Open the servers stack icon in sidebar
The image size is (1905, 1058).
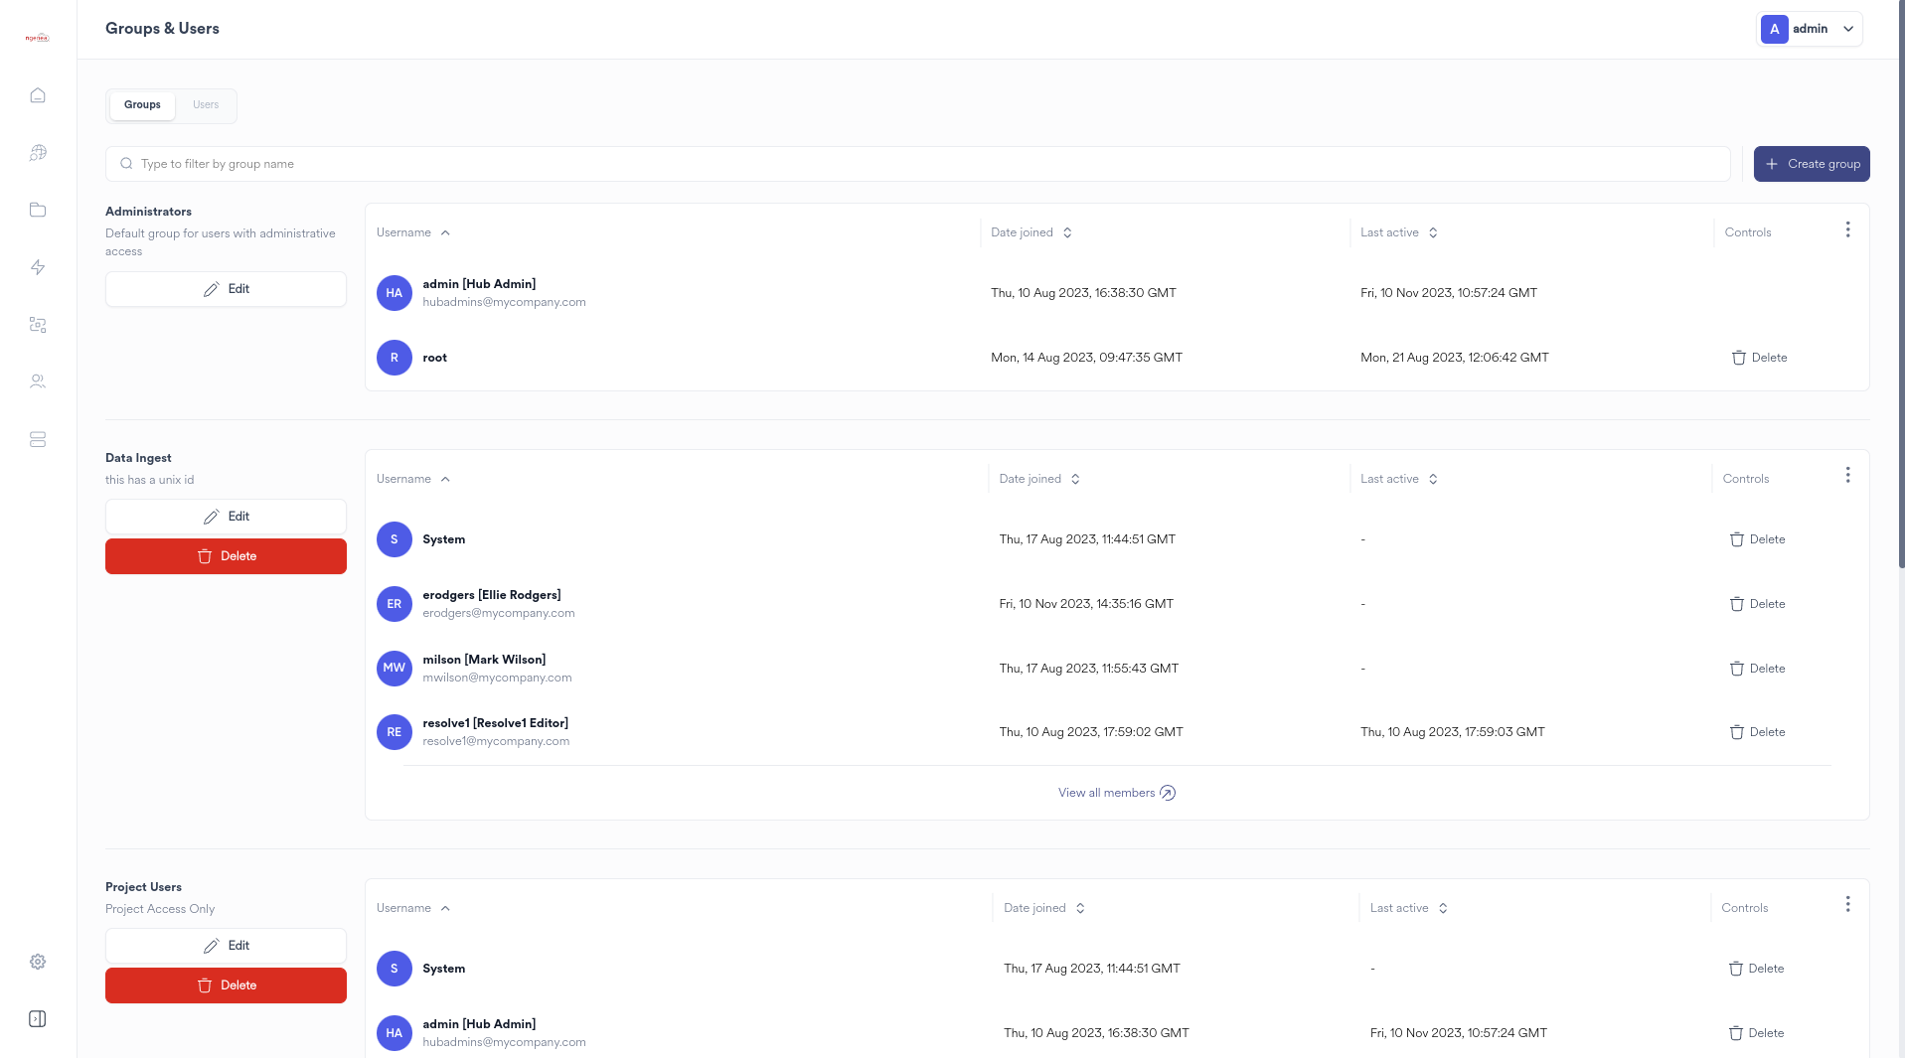[x=37, y=439]
